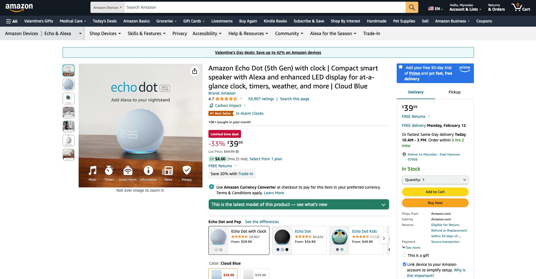Click the share icon on product image
The height and width of the screenshot is (279, 536).
click(195, 71)
